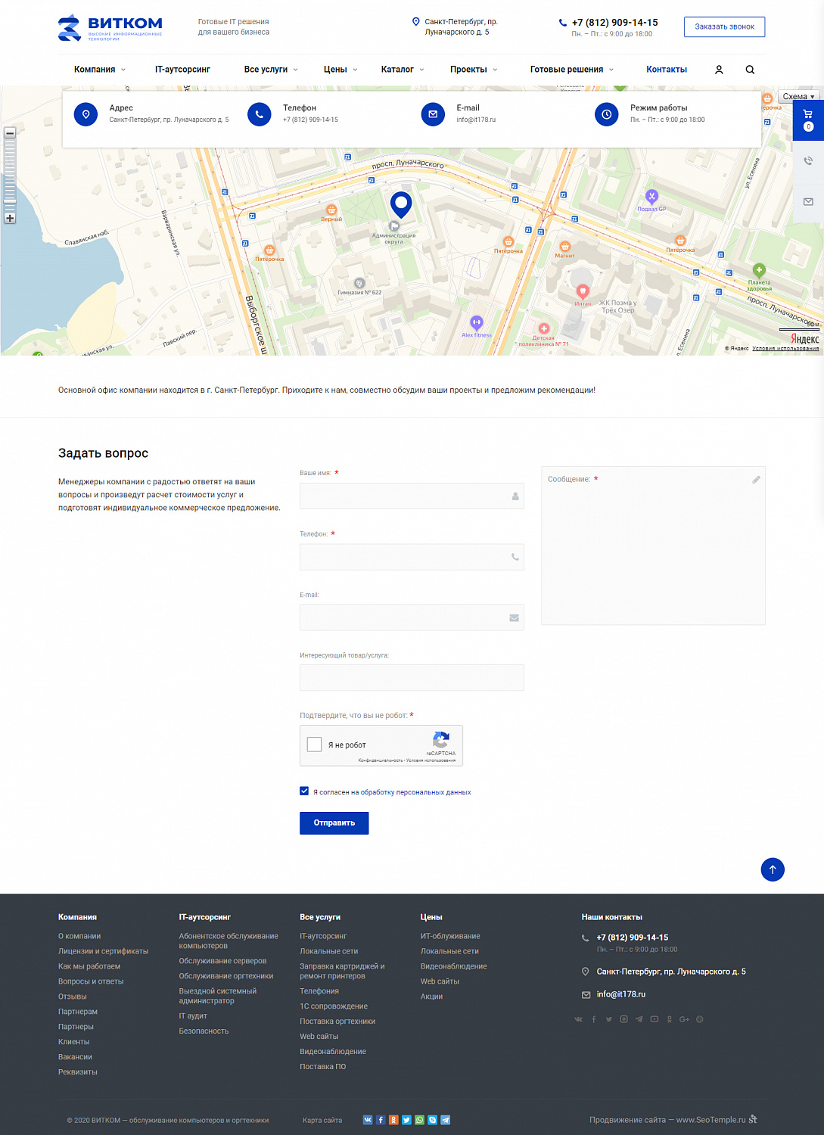Click the header phone number +7 (812) 909-14-15
The height and width of the screenshot is (1135, 824).
614,23
